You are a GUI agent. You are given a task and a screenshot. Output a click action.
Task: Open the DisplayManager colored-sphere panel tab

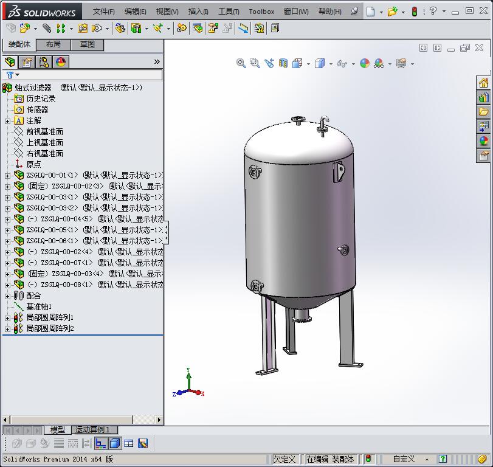click(x=61, y=61)
